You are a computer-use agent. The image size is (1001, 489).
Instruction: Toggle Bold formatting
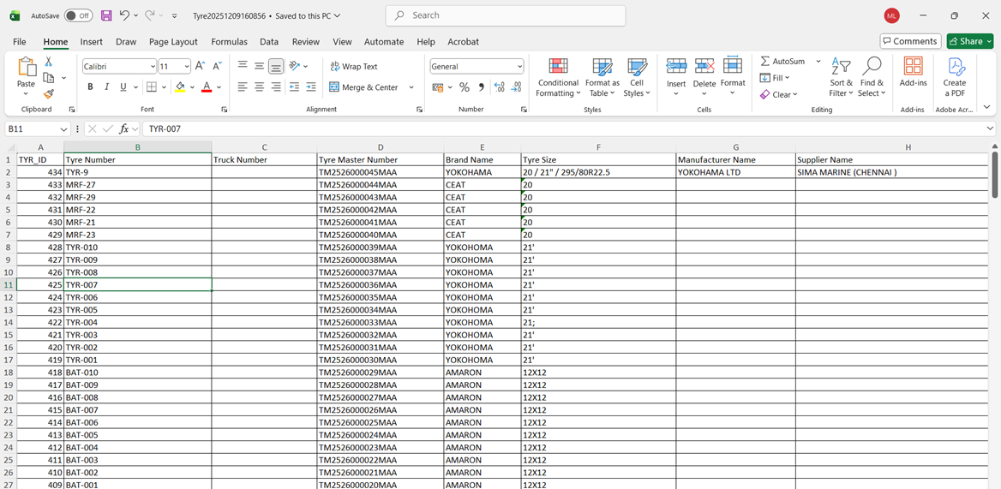click(x=90, y=86)
